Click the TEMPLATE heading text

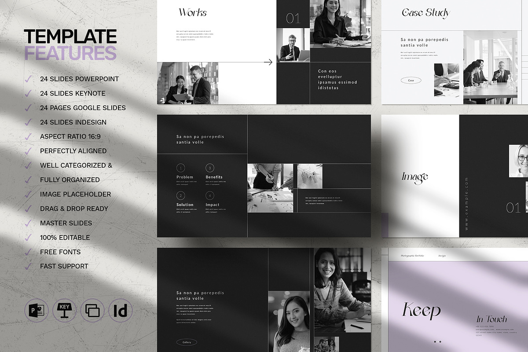point(70,37)
